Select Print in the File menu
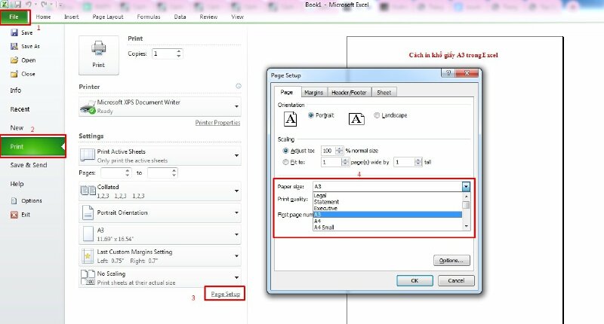 point(32,146)
